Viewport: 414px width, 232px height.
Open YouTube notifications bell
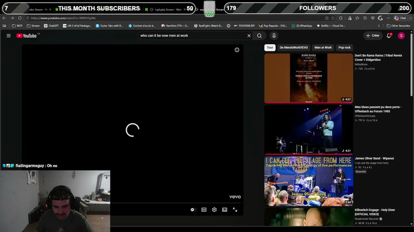[389, 36]
